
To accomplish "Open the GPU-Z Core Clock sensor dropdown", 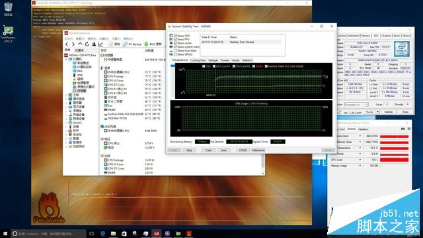I will pyautogui.click(x=360, y=136).
